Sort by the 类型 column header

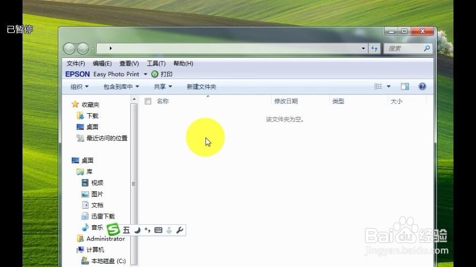338,101
